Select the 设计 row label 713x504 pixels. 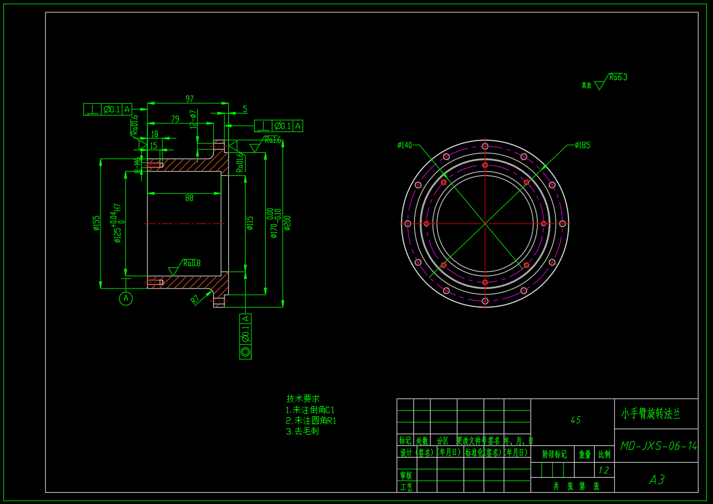click(x=405, y=452)
